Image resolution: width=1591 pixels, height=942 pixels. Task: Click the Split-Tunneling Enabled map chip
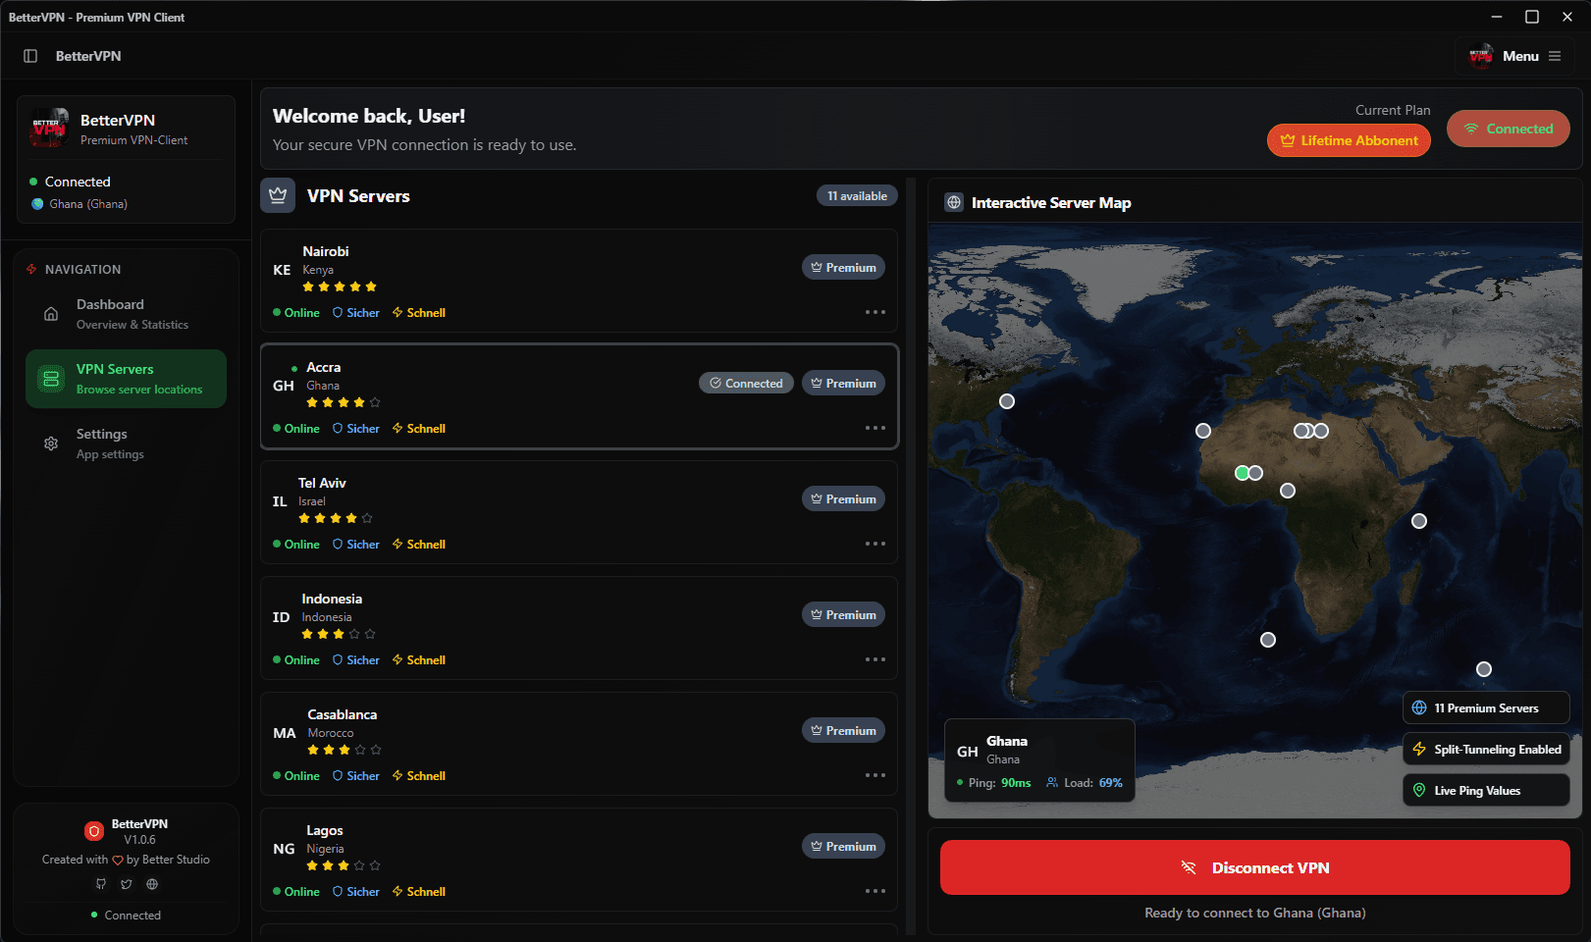pyautogui.click(x=1486, y=749)
